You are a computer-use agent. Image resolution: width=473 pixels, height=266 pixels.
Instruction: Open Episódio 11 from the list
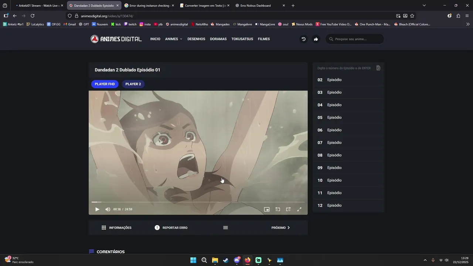point(348,193)
